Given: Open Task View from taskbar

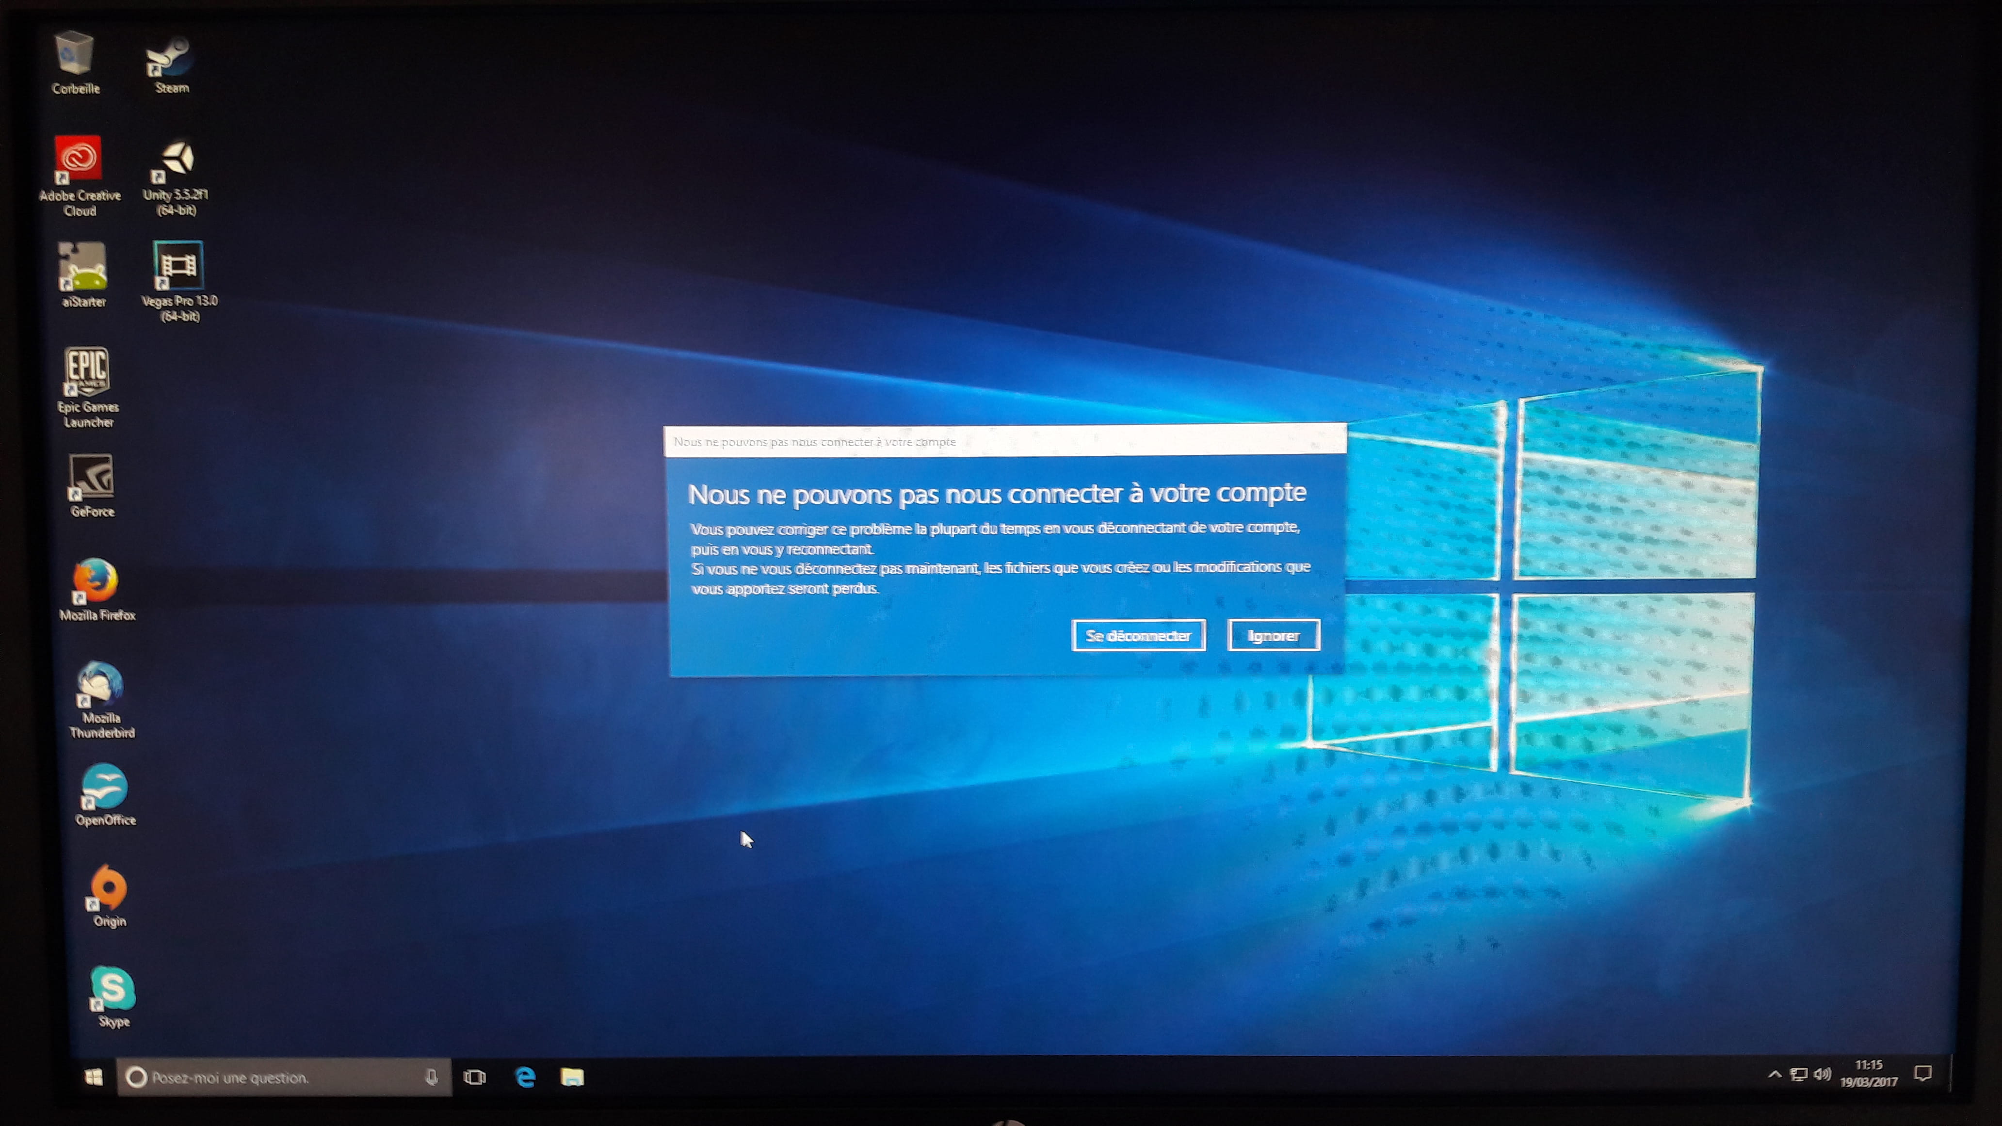Looking at the screenshot, I should (474, 1077).
